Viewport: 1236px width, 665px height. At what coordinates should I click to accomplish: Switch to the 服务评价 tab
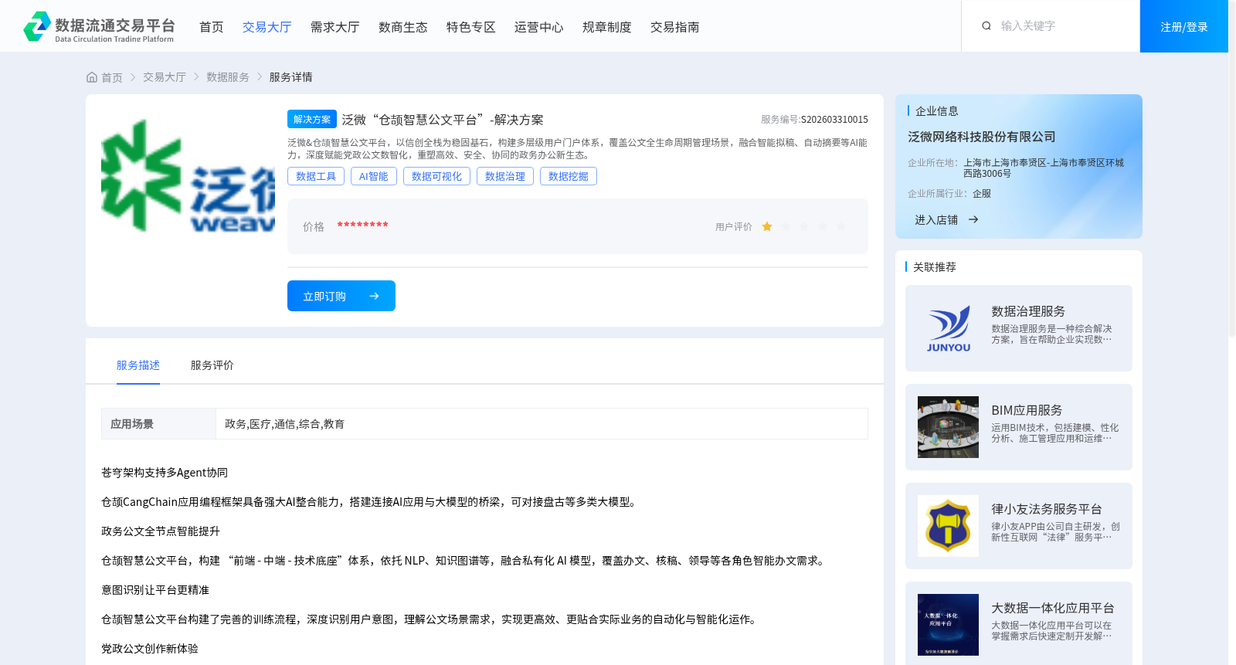pos(212,365)
